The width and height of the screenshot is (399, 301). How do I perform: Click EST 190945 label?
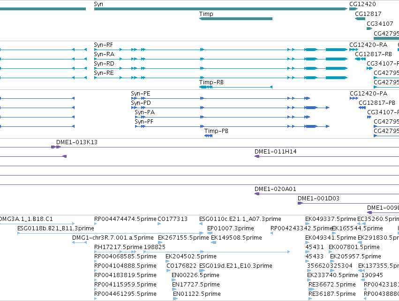coord(372,276)
